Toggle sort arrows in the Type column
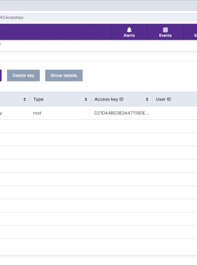The width and height of the screenshot is (197, 266). (86, 99)
